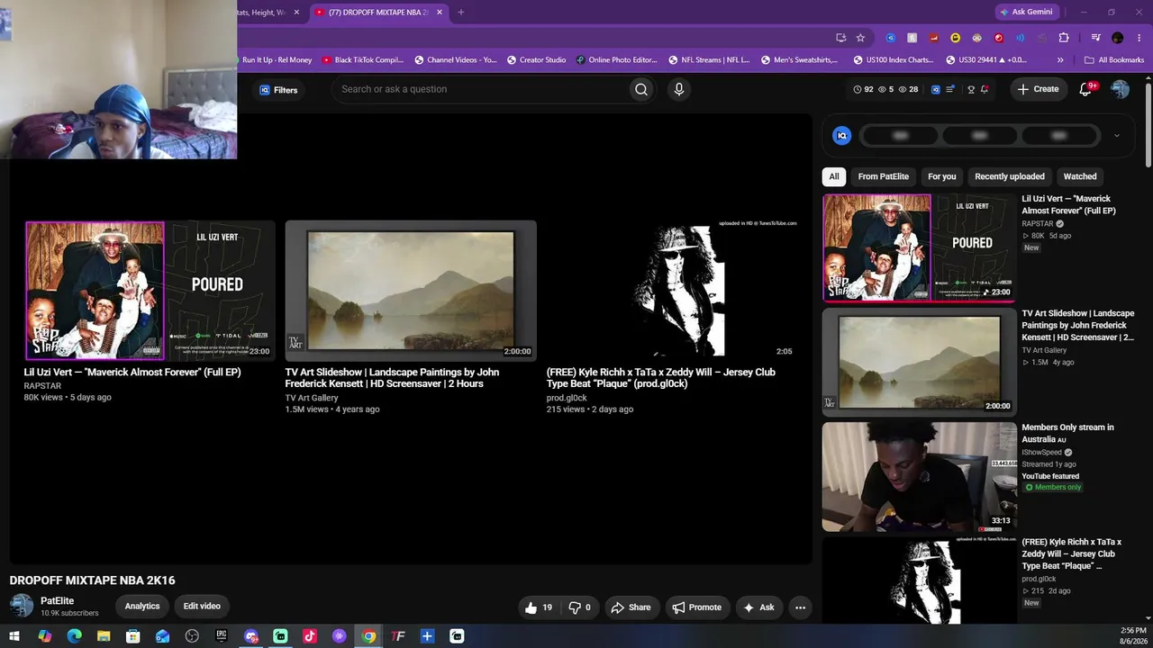Screen dimensions: 1153x648
Task: Launch Epic Games from the taskbar
Action: [x=222, y=636]
